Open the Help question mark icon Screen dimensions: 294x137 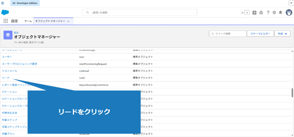point(268,13)
